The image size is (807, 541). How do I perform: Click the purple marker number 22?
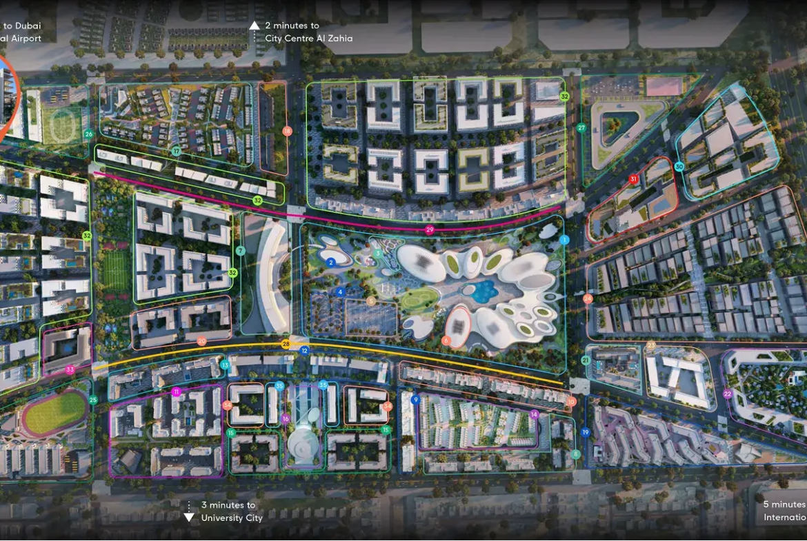pyautogui.click(x=728, y=394)
